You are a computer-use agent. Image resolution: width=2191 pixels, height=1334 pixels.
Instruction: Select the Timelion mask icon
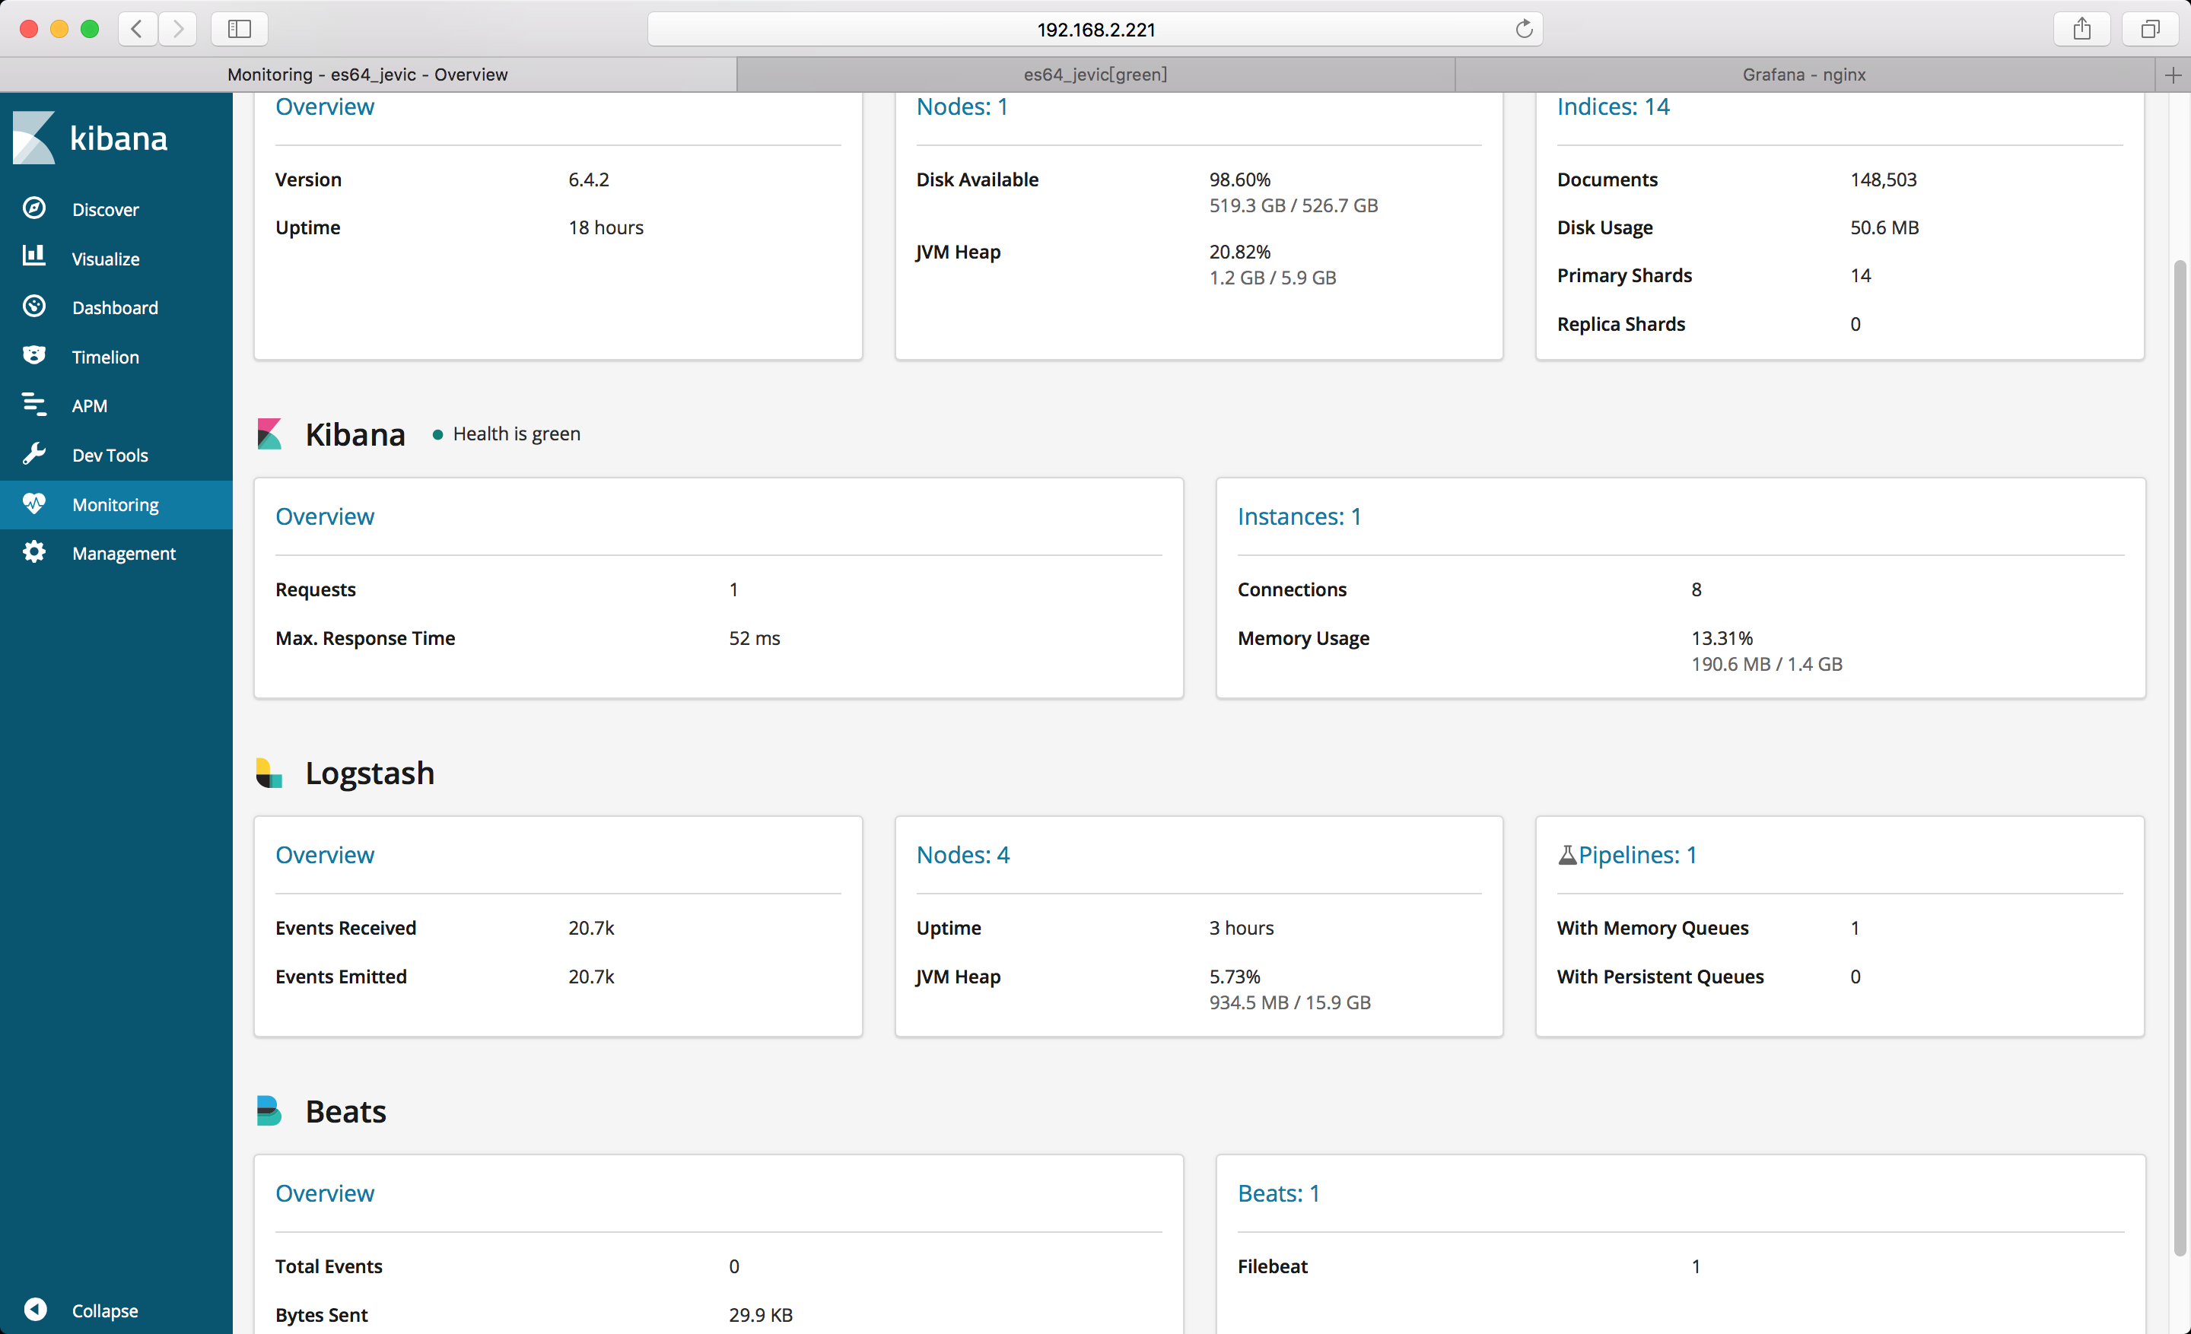tap(33, 355)
